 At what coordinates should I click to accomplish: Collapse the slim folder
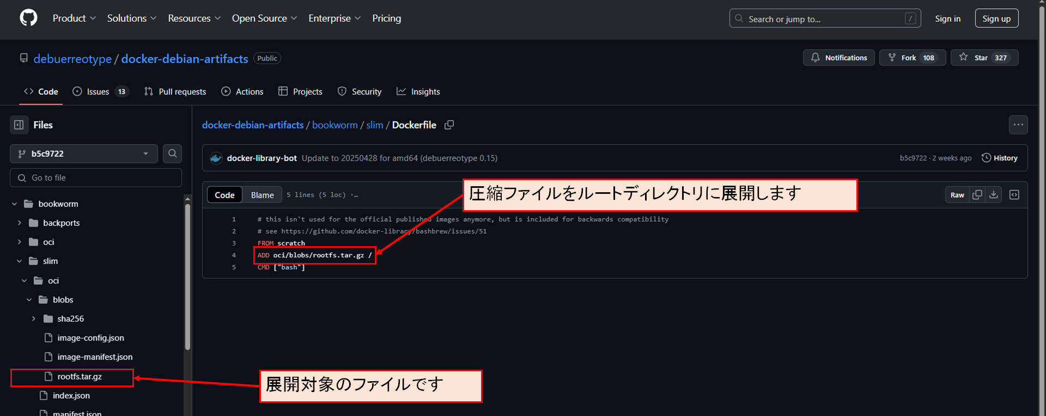(19, 261)
